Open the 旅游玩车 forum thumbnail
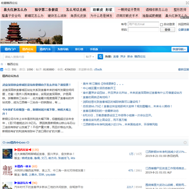Viewport: 189px width, 189px height. [x=7, y=185]
